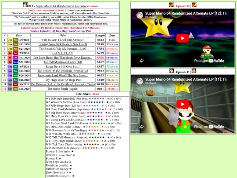Play the Episode 11 YouTube video
The height and width of the screenshot is (178, 237).
coord(183,104)
